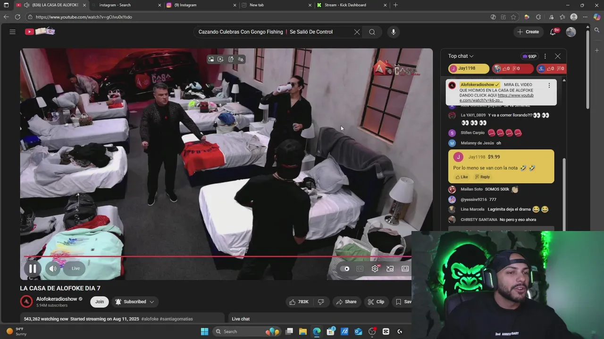This screenshot has height=339, width=604.
Task: Reply to Jay1198's Super Chat
Action: (x=482, y=177)
